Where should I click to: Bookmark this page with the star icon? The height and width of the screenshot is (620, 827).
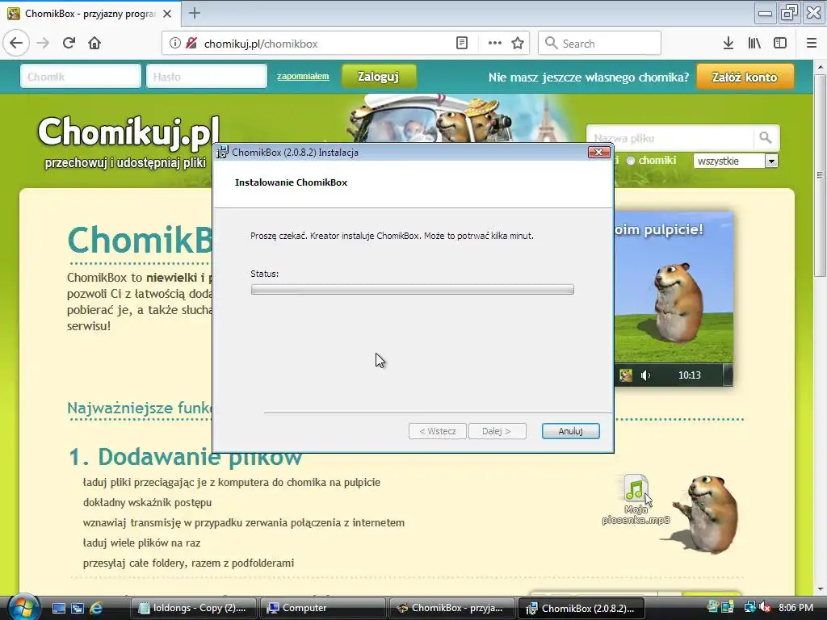518,44
